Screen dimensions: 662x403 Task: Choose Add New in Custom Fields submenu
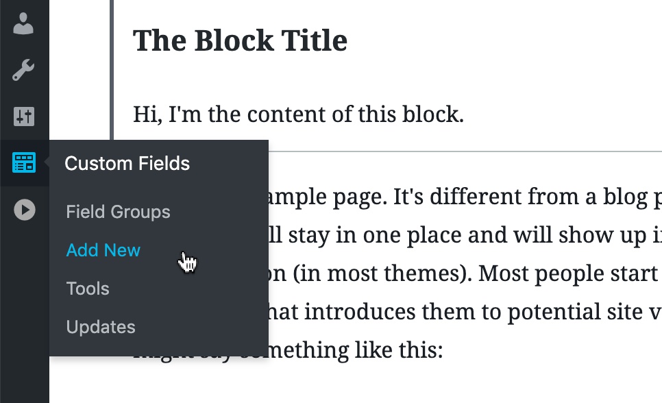(x=103, y=250)
